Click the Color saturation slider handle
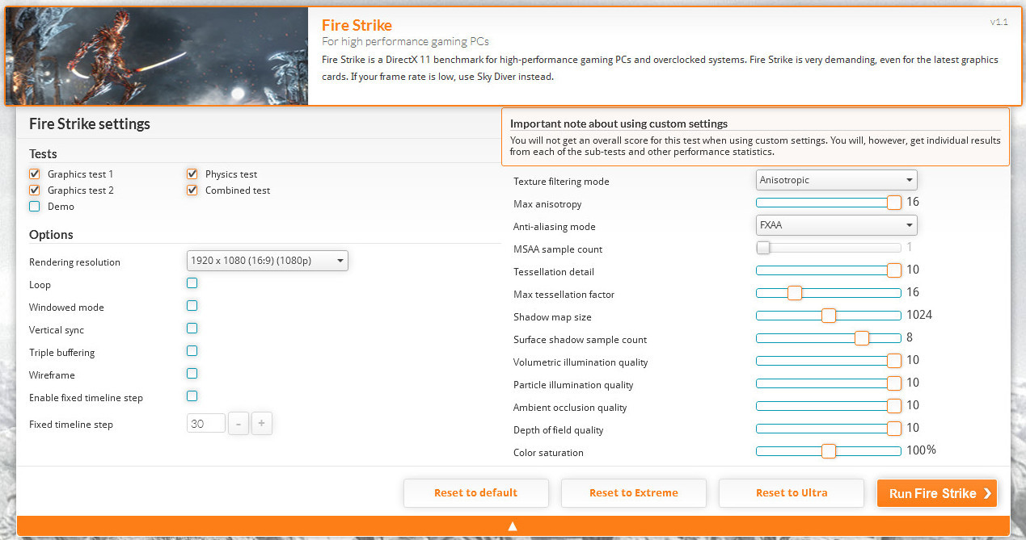The width and height of the screenshot is (1026, 540). pyautogui.click(x=829, y=451)
